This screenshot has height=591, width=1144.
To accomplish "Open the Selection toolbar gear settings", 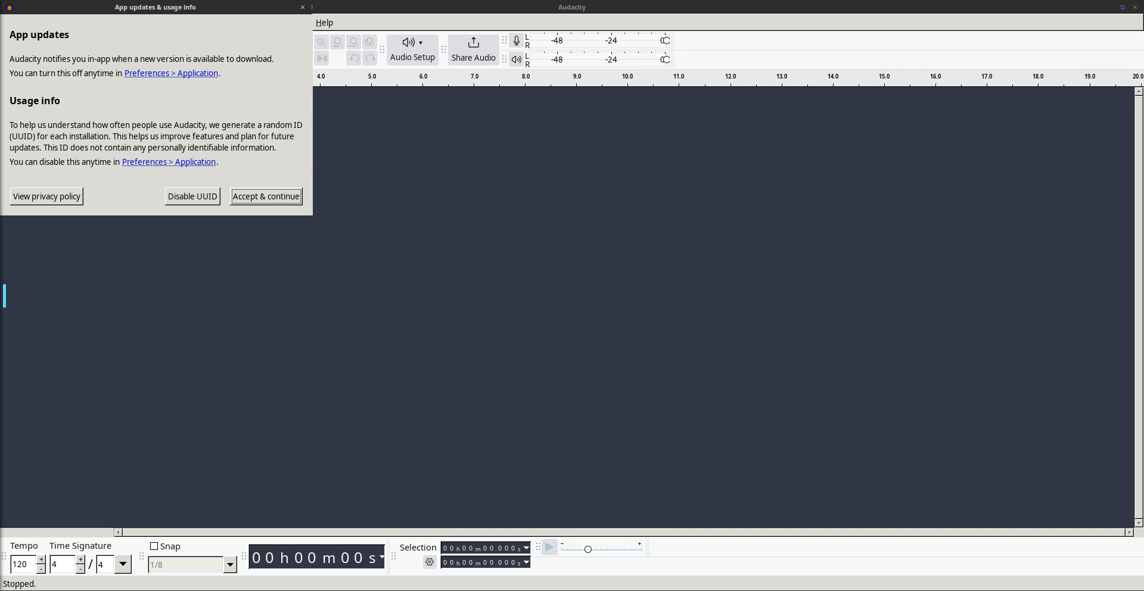I will (x=430, y=562).
